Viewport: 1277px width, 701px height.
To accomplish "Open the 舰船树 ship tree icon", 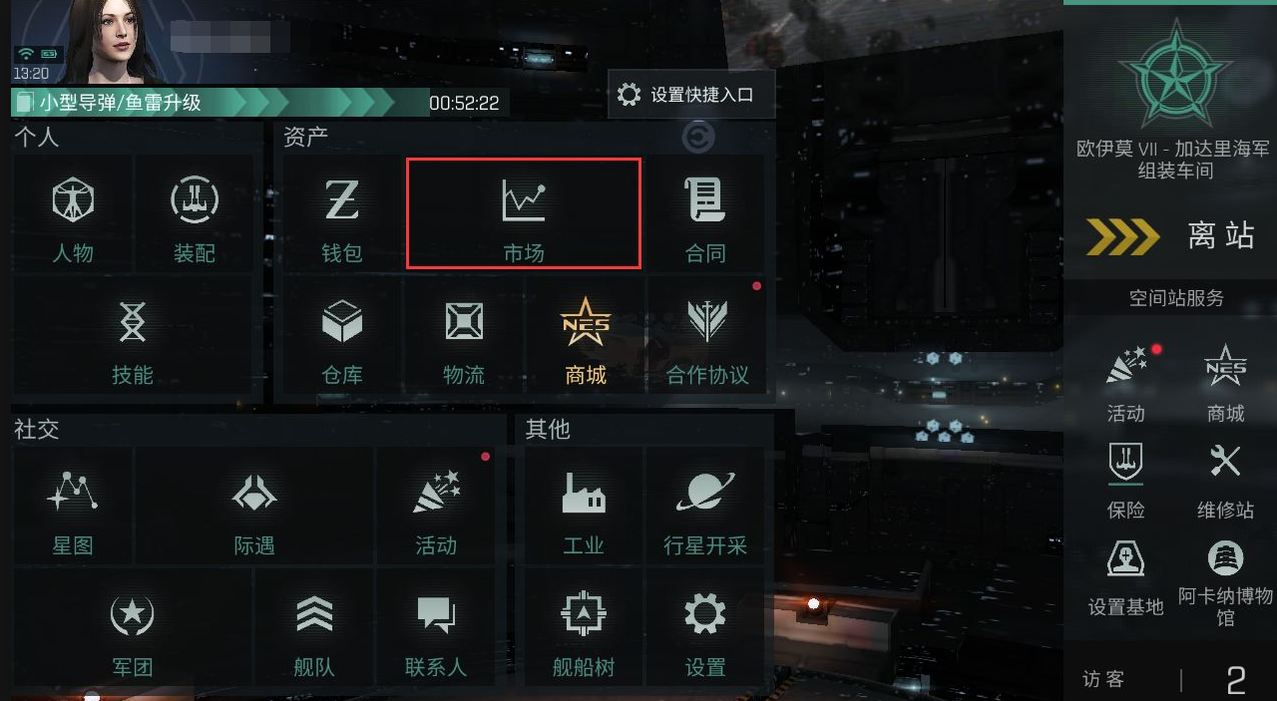I will (x=584, y=627).
